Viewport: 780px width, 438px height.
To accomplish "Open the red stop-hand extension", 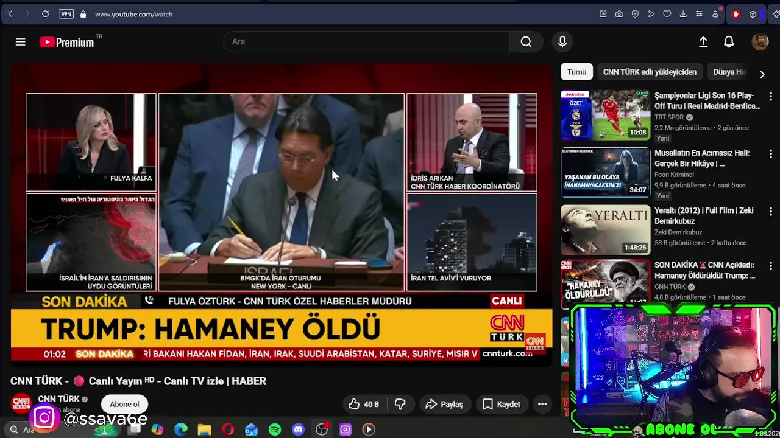I will 736,14.
